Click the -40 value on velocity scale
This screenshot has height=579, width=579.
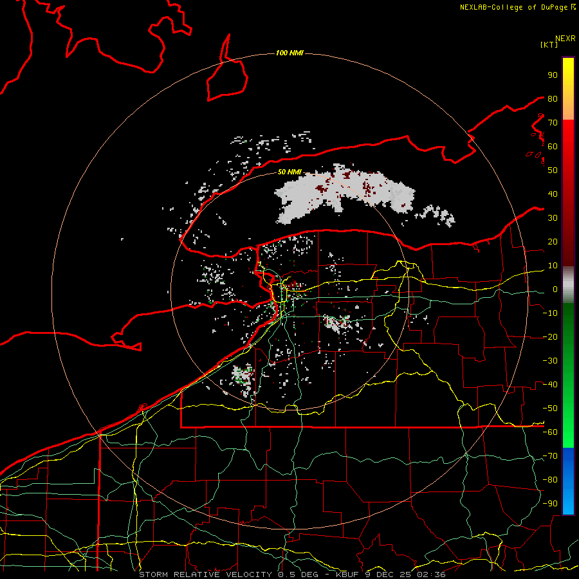(550, 385)
